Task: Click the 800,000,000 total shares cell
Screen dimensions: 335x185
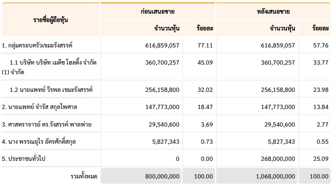Action: point(141,176)
